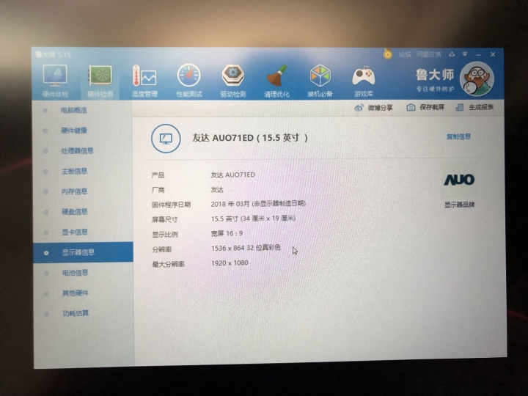
Task: Click the 固件程序日期 label
Action: pos(172,205)
